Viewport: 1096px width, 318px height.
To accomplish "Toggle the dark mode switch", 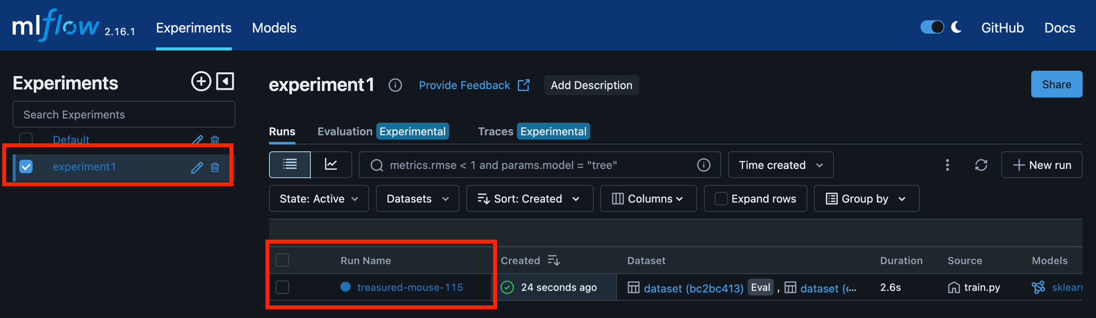I will pyautogui.click(x=932, y=28).
